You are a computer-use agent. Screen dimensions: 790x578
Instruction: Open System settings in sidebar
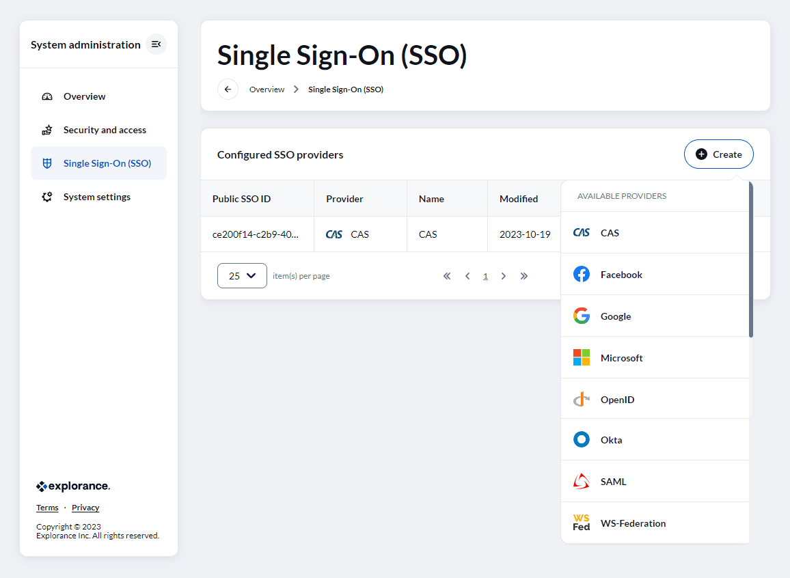(98, 197)
